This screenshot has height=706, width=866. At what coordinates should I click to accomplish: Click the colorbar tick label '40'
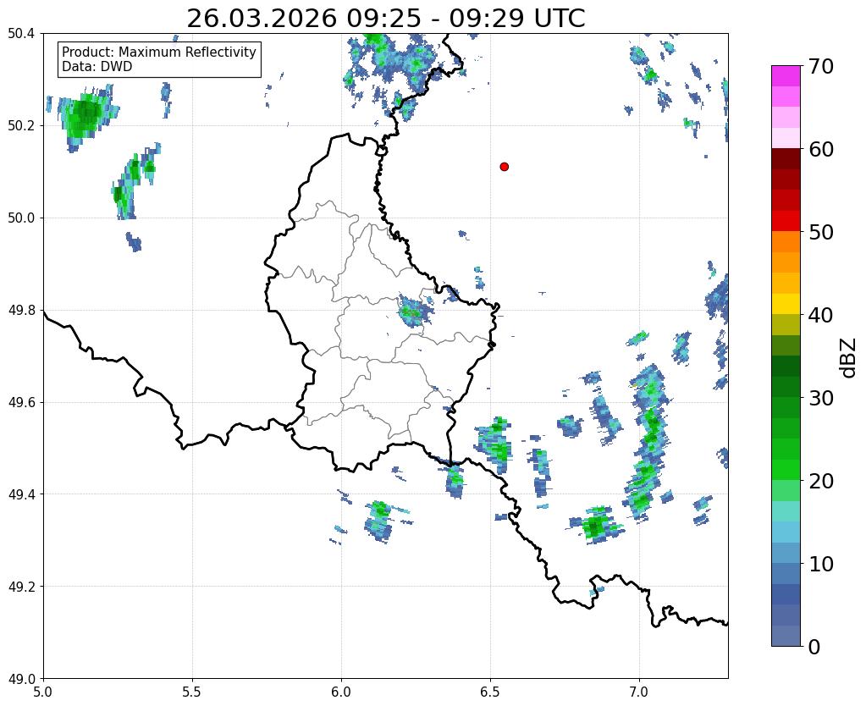pos(821,315)
